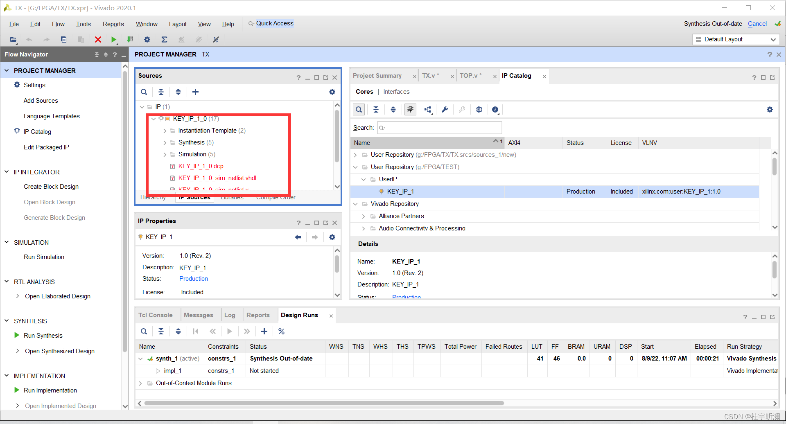The height and width of the screenshot is (424, 786).
Task: Click the Quick Access search field
Action: click(284, 23)
